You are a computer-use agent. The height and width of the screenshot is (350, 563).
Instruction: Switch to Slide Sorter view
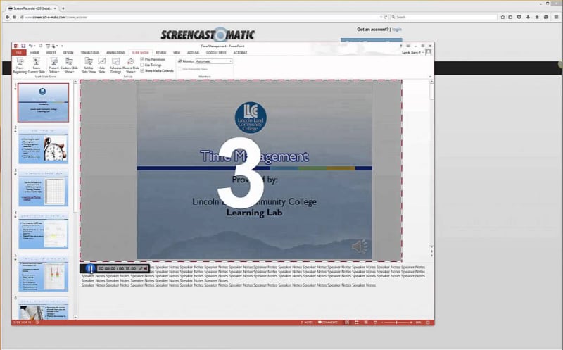click(x=357, y=323)
